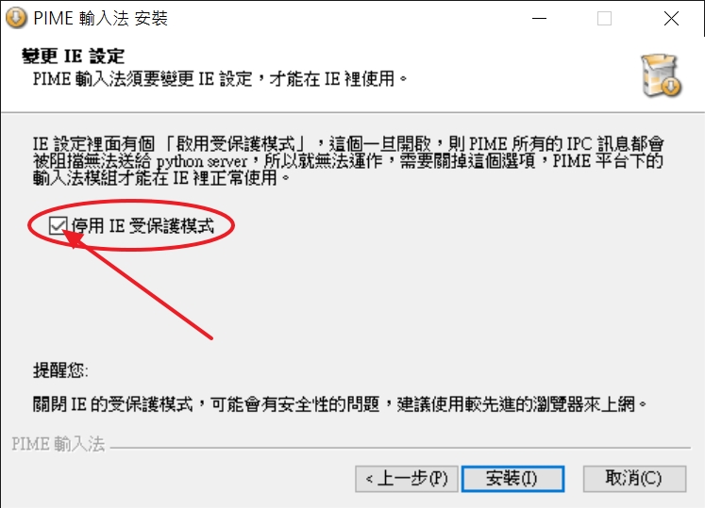Click the greyed-out maximize window button
Screen dimensions: 705x508
[x=604, y=19]
